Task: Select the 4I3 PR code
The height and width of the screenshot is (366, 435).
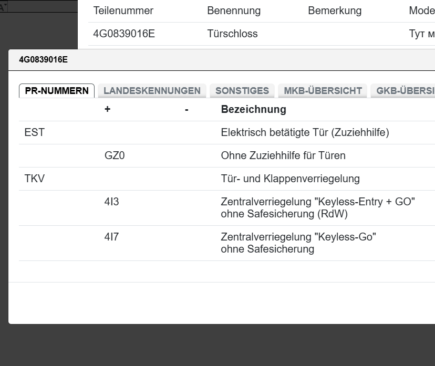Action: [x=111, y=202]
